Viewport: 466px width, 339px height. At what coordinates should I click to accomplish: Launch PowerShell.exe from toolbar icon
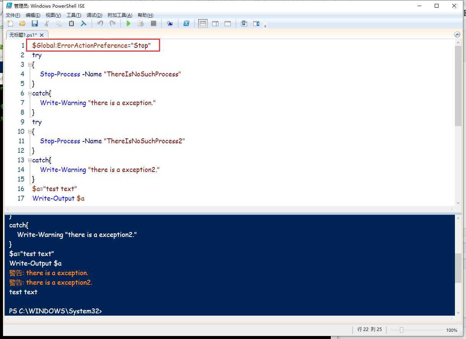click(186, 24)
